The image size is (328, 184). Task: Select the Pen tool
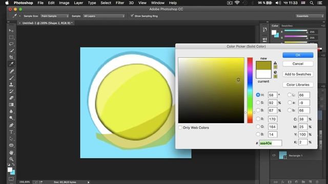pos(11,125)
